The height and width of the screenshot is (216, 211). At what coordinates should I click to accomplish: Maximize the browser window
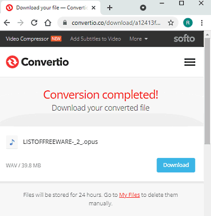(181, 3)
